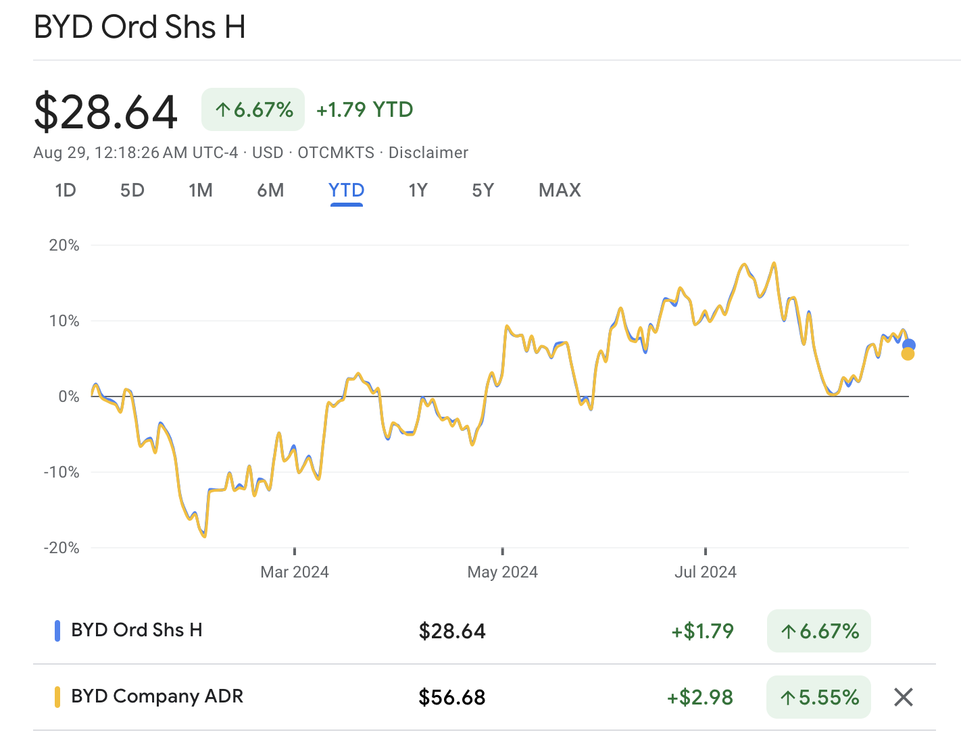Click the 10% y-axis label
Image resolution: width=961 pixels, height=743 pixels.
pos(64,321)
